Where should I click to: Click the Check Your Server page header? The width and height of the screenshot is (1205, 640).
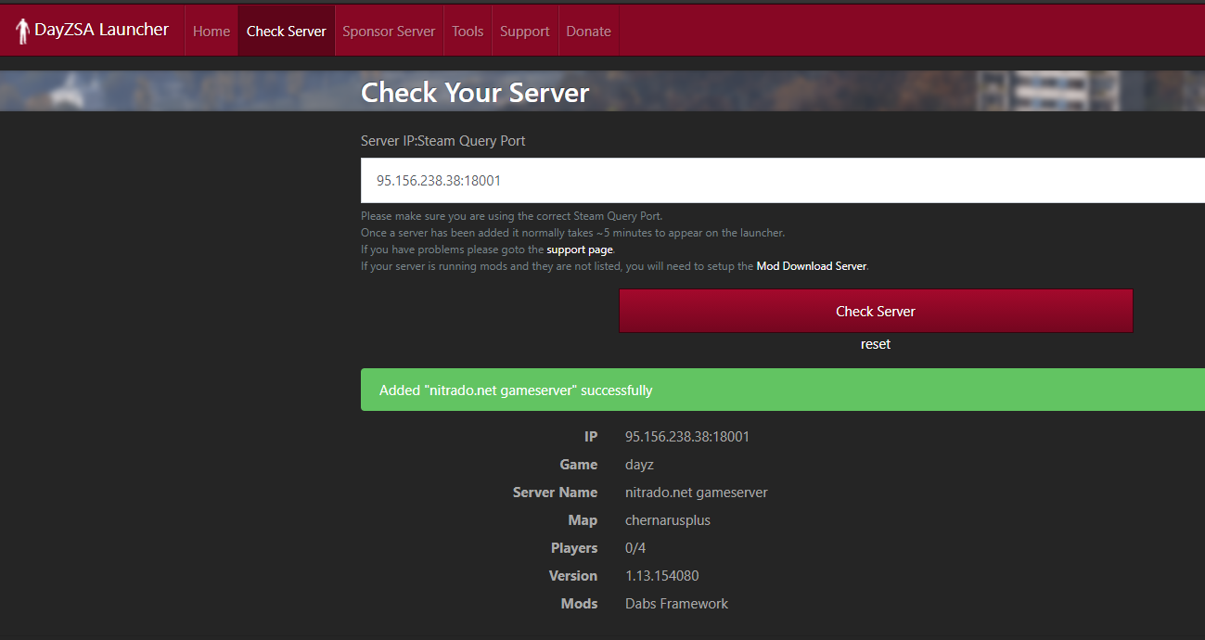[474, 92]
